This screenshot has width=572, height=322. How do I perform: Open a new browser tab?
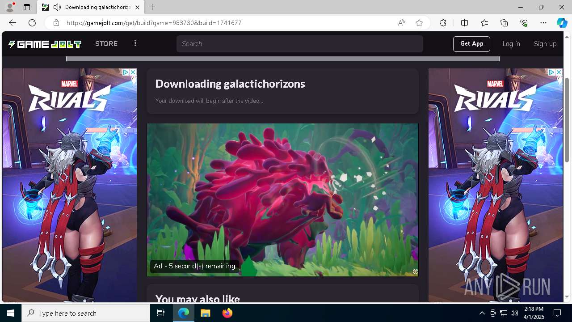[x=152, y=7]
